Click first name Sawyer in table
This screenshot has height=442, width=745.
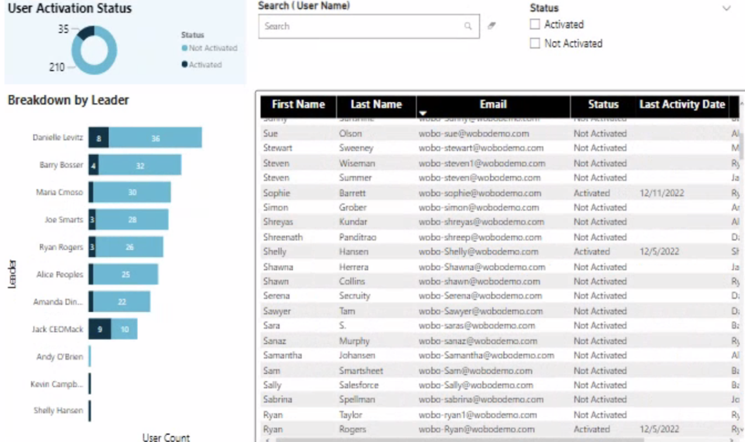277,311
